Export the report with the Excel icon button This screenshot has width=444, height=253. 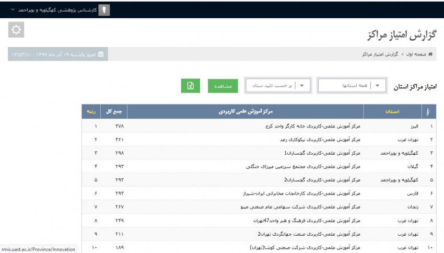[190, 86]
